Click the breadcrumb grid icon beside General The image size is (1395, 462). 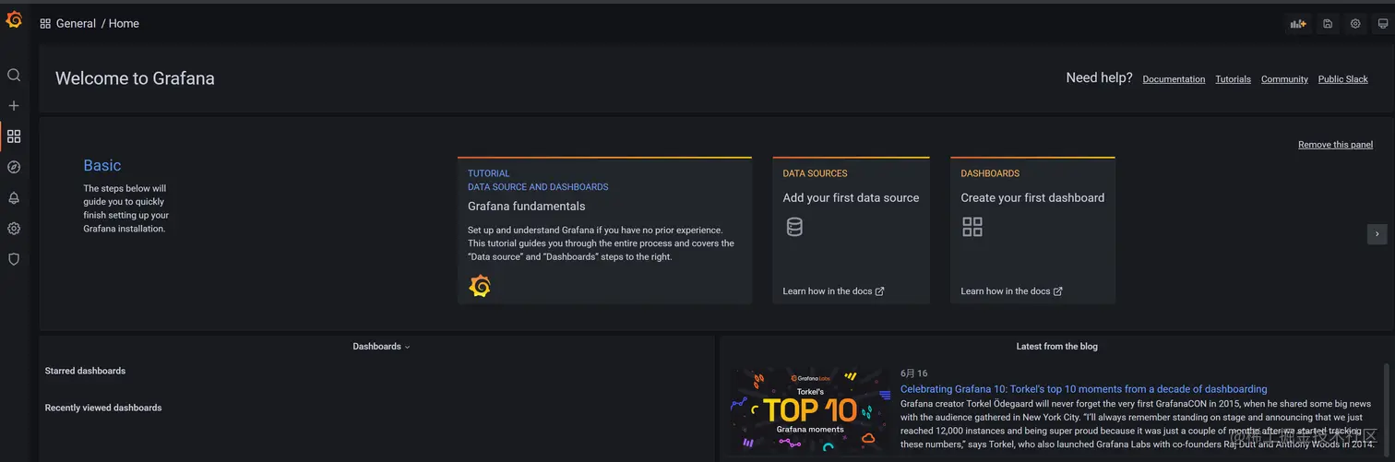[x=45, y=24]
